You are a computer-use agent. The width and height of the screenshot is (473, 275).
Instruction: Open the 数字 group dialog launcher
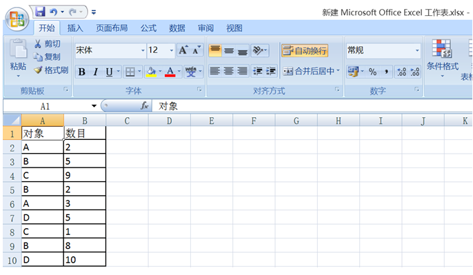coord(417,90)
